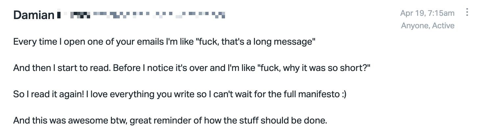The image size is (477, 136).
Task: Open the three-dot message options menu
Action: pos(467,13)
